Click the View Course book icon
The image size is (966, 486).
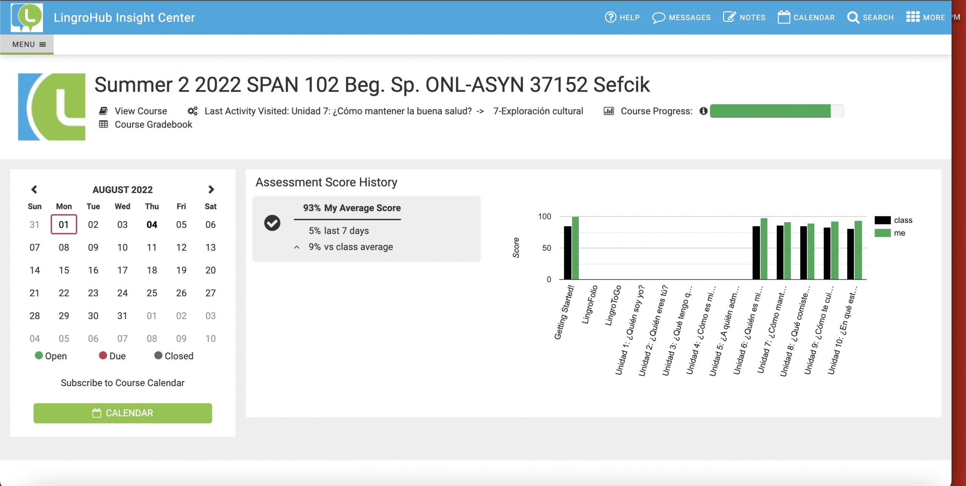103,111
